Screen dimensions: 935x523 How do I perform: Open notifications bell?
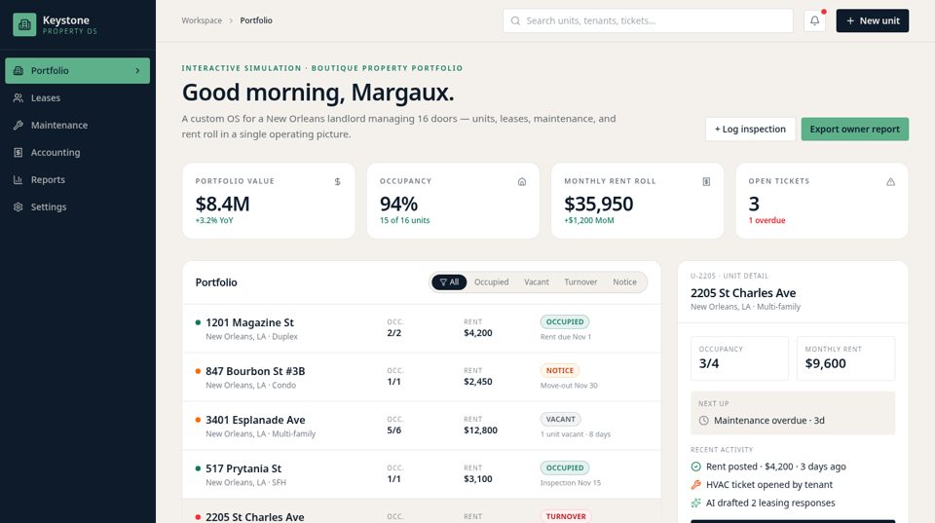click(x=814, y=20)
